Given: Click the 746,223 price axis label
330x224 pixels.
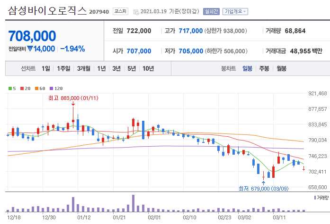Looking at the screenshot, I should point(318,156).
